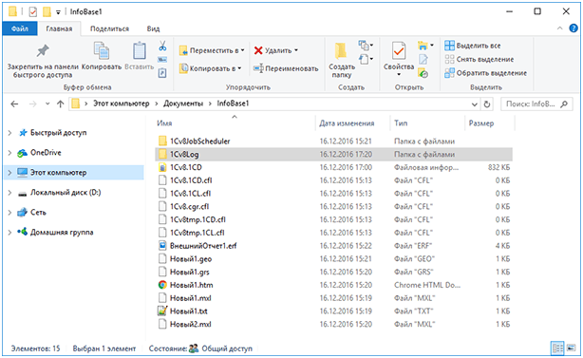Open Easy access dropdown in Создать group
The height and width of the screenshot is (358, 583).
366,60
